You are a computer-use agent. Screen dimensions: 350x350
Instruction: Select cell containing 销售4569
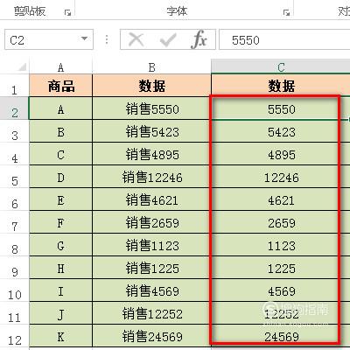click(x=151, y=290)
